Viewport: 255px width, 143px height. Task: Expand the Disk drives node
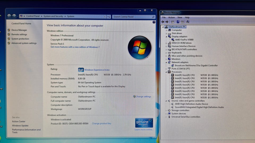coord(166,33)
